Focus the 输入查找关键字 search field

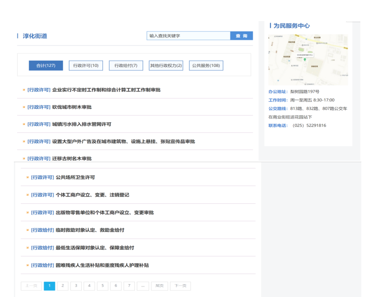188,36
